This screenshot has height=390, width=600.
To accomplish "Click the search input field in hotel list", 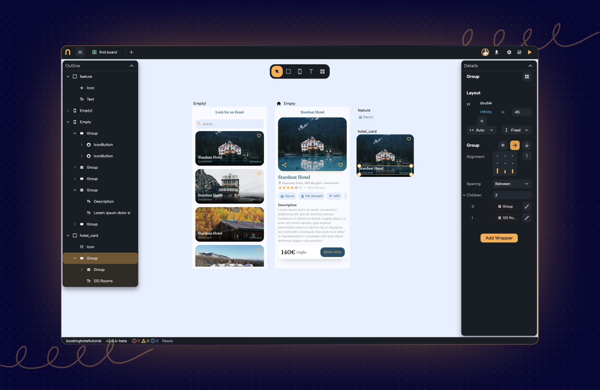I will coord(229,123).
